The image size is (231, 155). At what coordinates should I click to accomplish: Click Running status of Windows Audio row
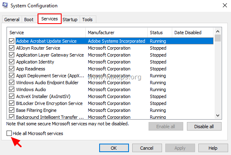click(158, 90)
